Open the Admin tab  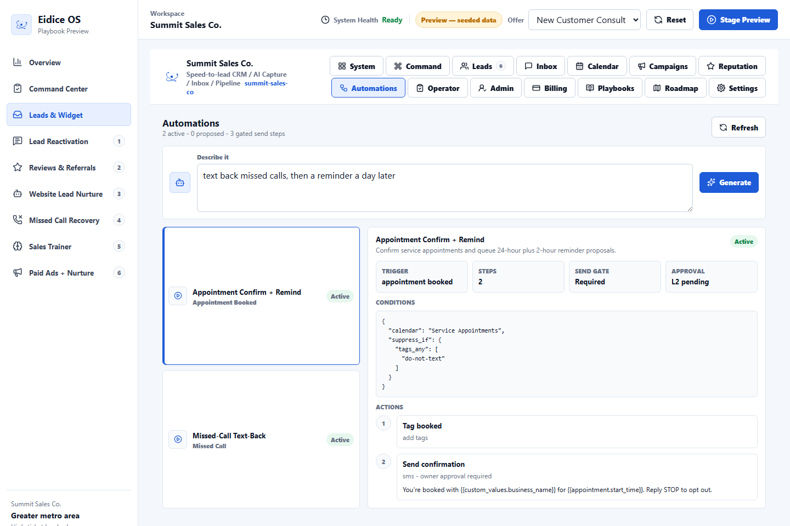(496, 88)
